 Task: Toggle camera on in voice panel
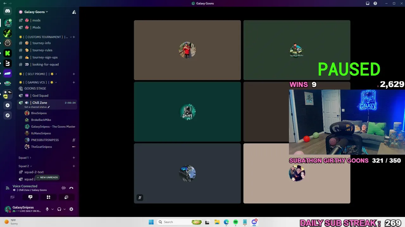pyautogui.click(x=12, y=197)
